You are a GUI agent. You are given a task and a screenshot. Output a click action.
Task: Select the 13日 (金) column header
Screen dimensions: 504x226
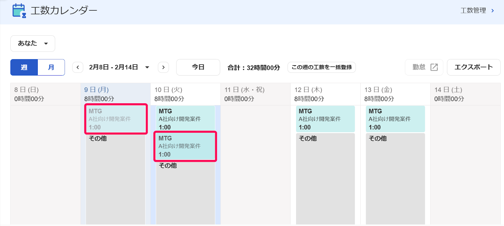click(x=395, y=94)
